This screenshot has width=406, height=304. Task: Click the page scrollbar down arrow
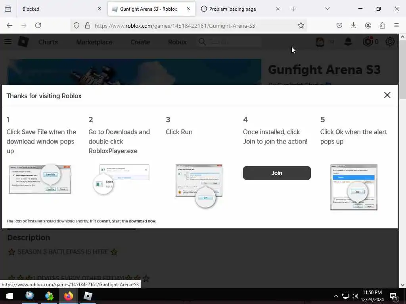tap(403, 285)
